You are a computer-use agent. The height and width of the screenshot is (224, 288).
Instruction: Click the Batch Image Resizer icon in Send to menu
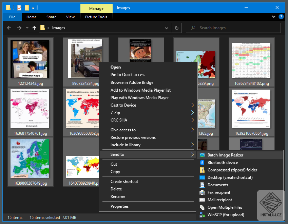[202, 155]
